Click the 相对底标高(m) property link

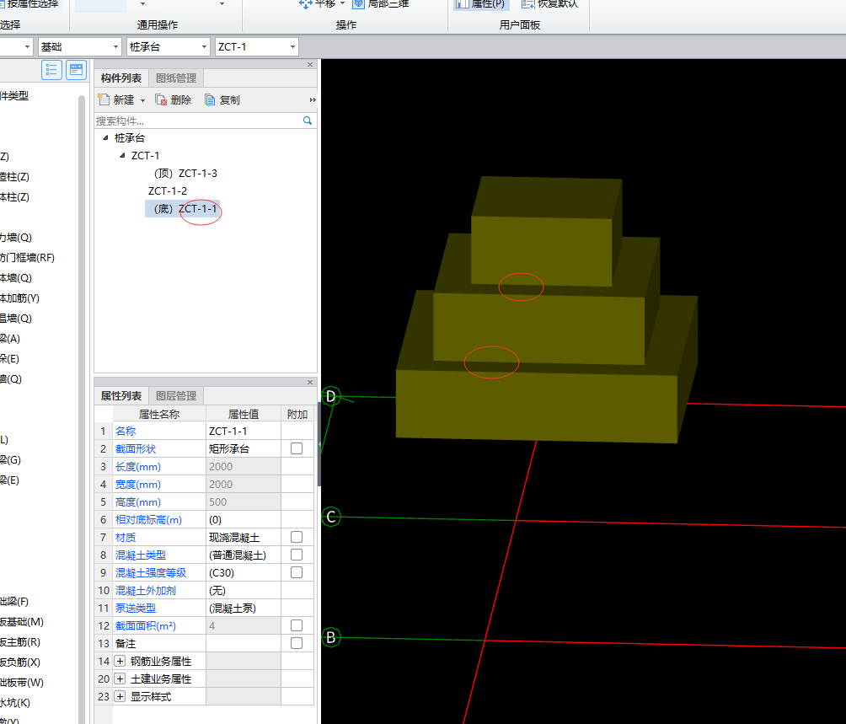(x=148, y=519)
